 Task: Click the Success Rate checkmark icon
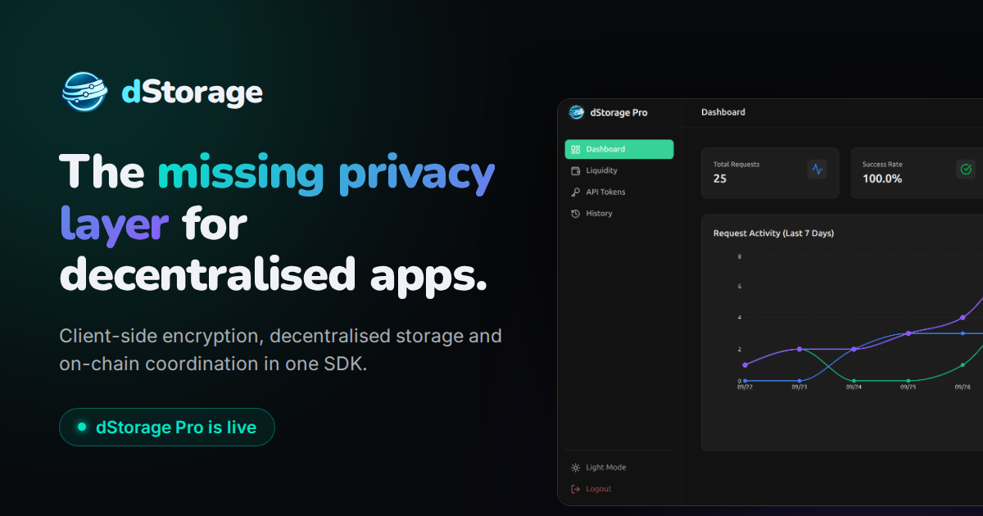pyautogui.click(x=966, y=170)
